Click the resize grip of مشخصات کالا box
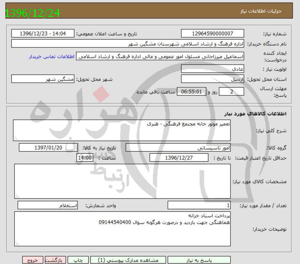This screenshot has width=300, height=264. point(17,196)
